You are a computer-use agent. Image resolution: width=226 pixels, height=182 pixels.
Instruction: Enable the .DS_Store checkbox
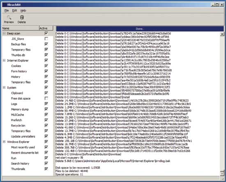(x=46, y=39)
